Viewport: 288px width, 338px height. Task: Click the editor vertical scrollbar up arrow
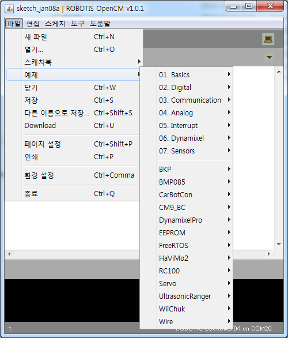click(279, 72)
